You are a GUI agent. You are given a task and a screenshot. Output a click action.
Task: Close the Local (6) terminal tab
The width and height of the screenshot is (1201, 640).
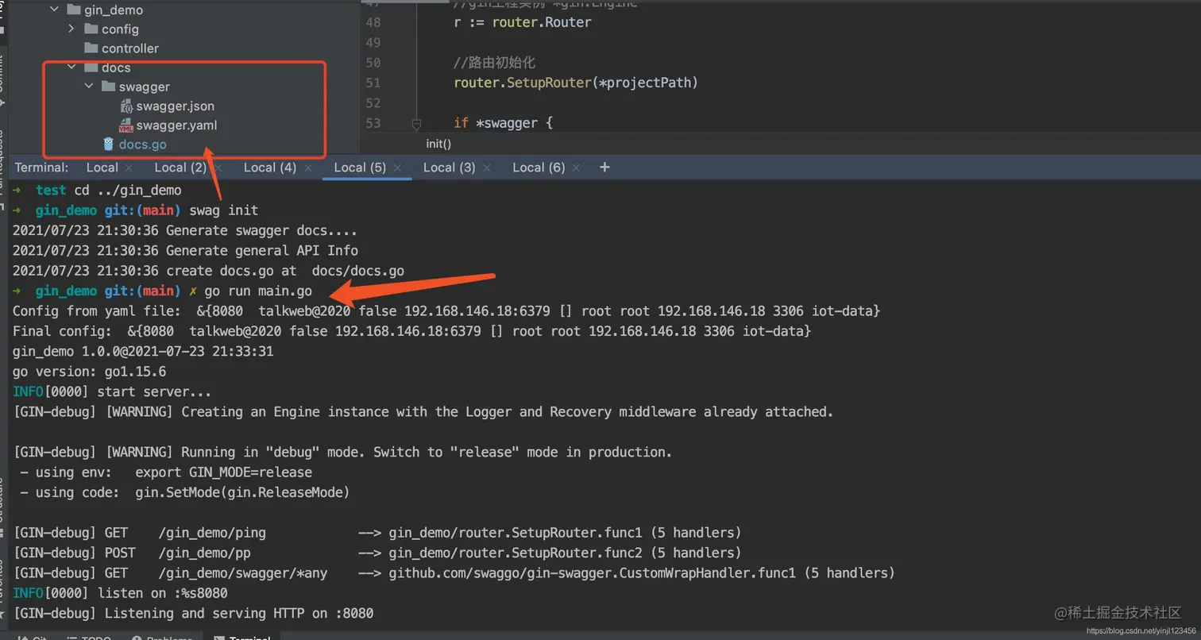click(576, 168)
